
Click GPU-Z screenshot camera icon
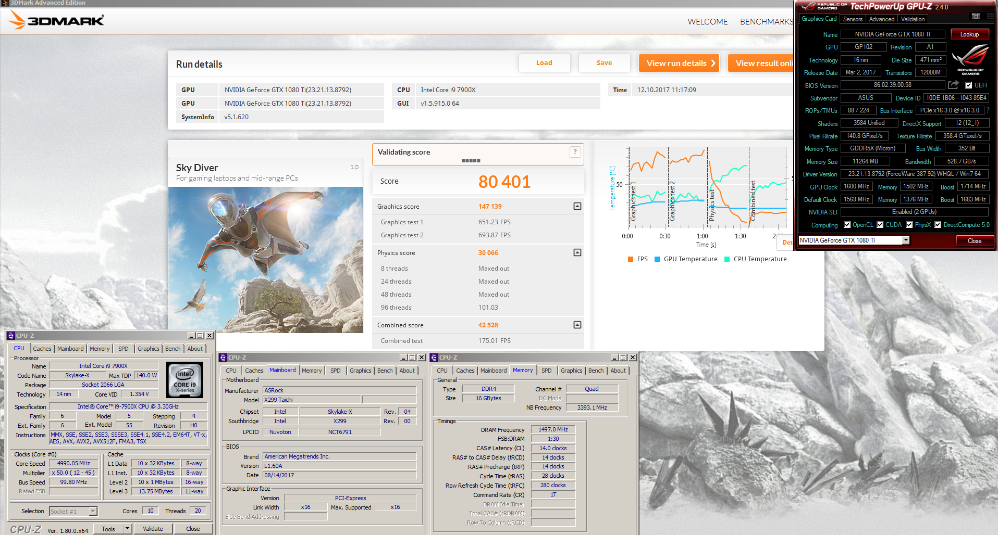[x=976, y=16]
